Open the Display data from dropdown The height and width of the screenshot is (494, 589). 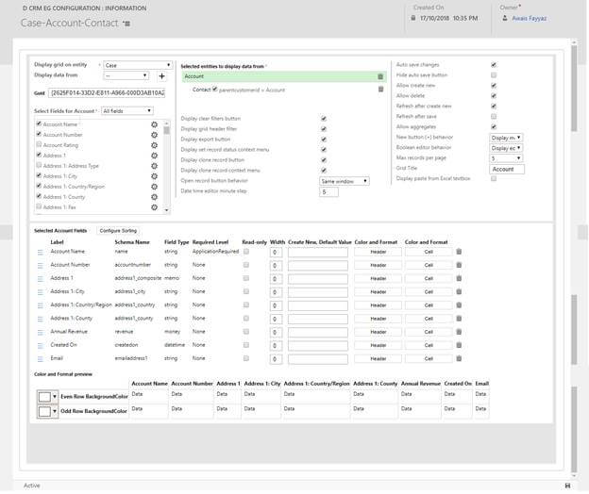pyautogui.click(x=126, y=75)
